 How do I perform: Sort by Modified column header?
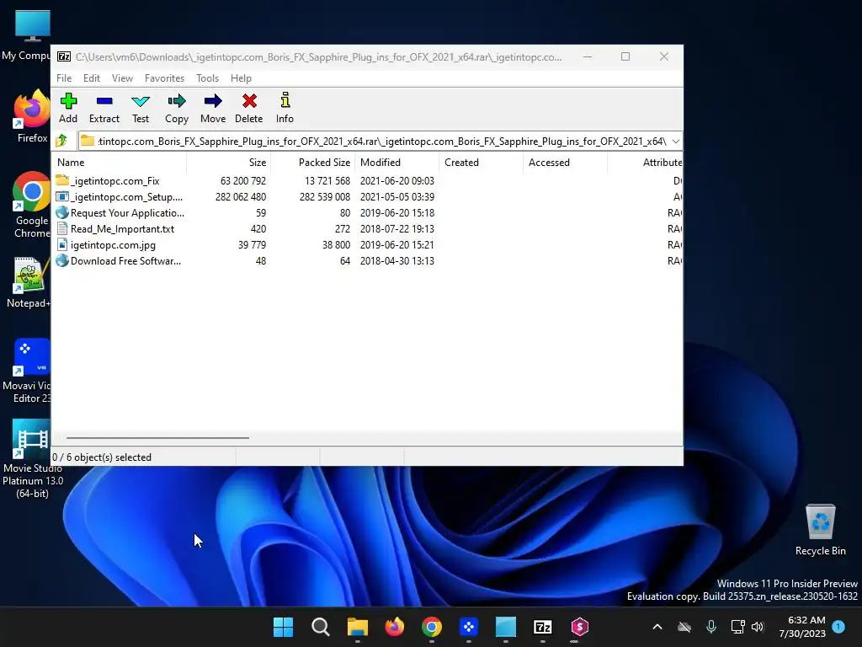(x=397, y=163)
